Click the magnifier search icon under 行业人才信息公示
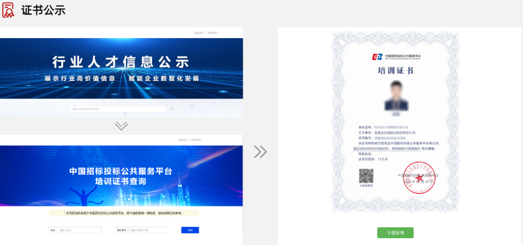This screenshot has height=245, width=523. (172, 109)
